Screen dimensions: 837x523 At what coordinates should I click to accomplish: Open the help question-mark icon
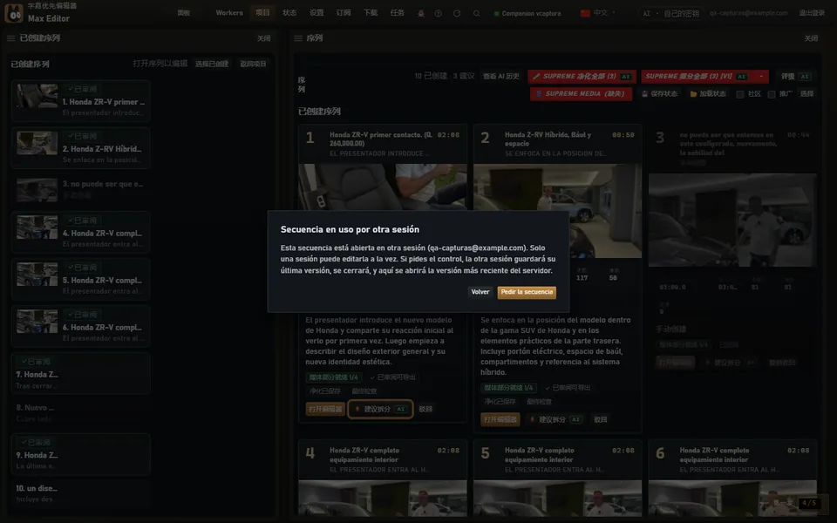point(439,13)
